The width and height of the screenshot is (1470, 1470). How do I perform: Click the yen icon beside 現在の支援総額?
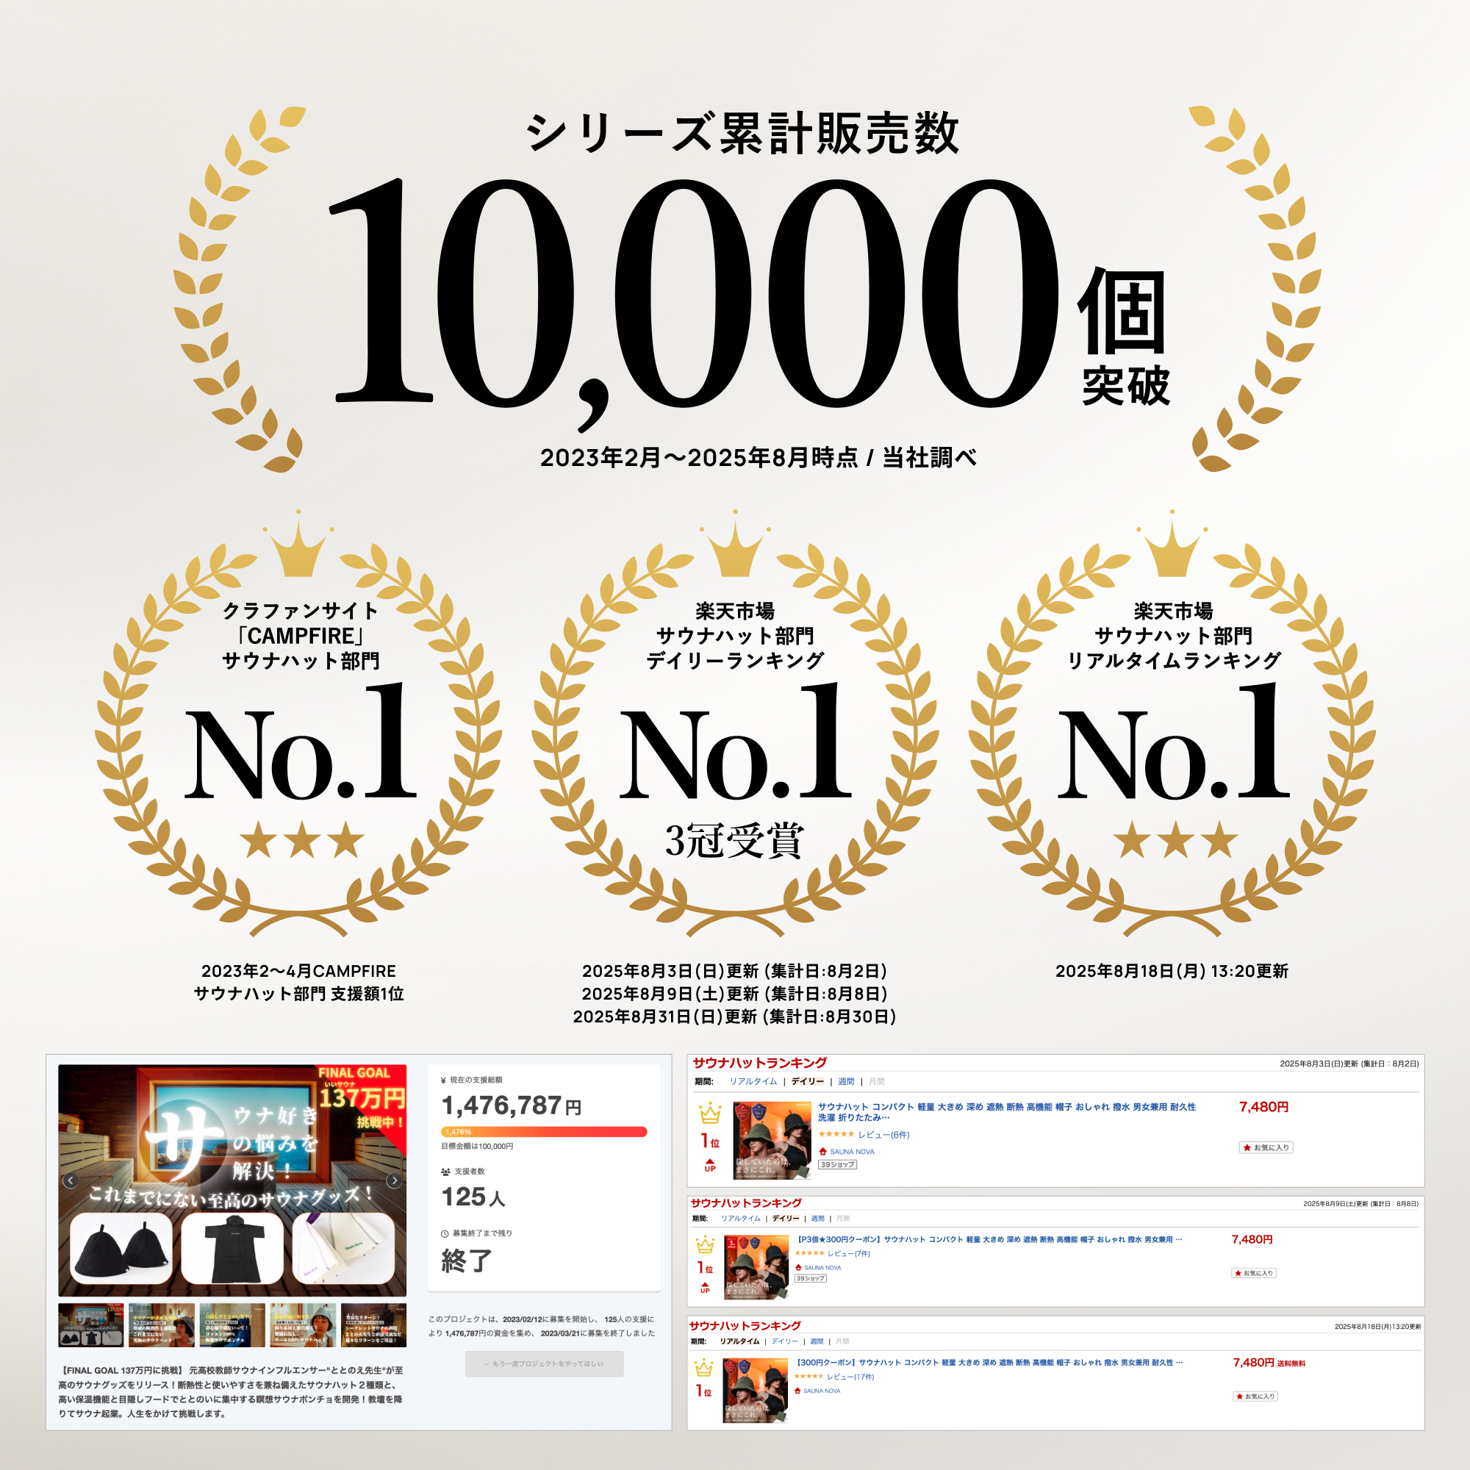pos(444,1080)
